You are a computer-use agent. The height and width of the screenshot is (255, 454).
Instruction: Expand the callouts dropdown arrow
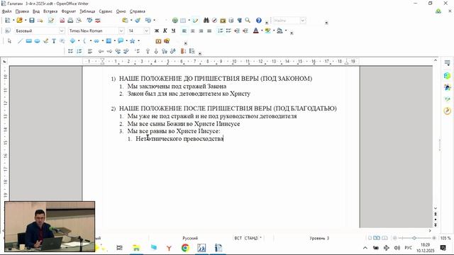[126, 41]
